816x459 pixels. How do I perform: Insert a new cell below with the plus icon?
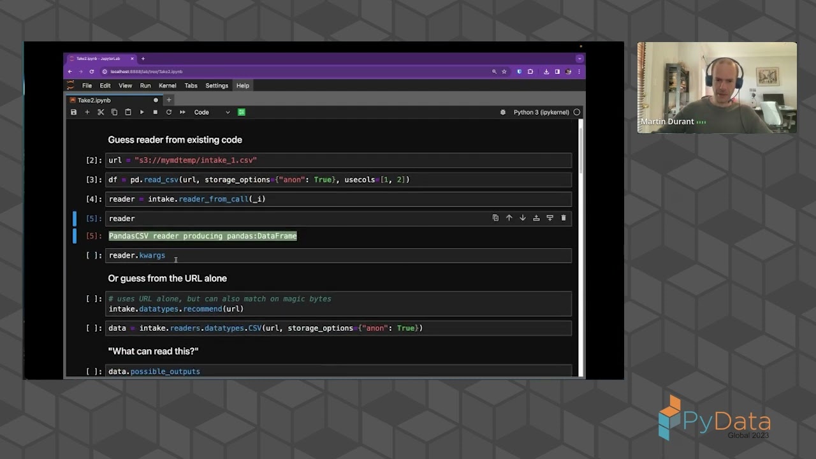tap(87, 112)
